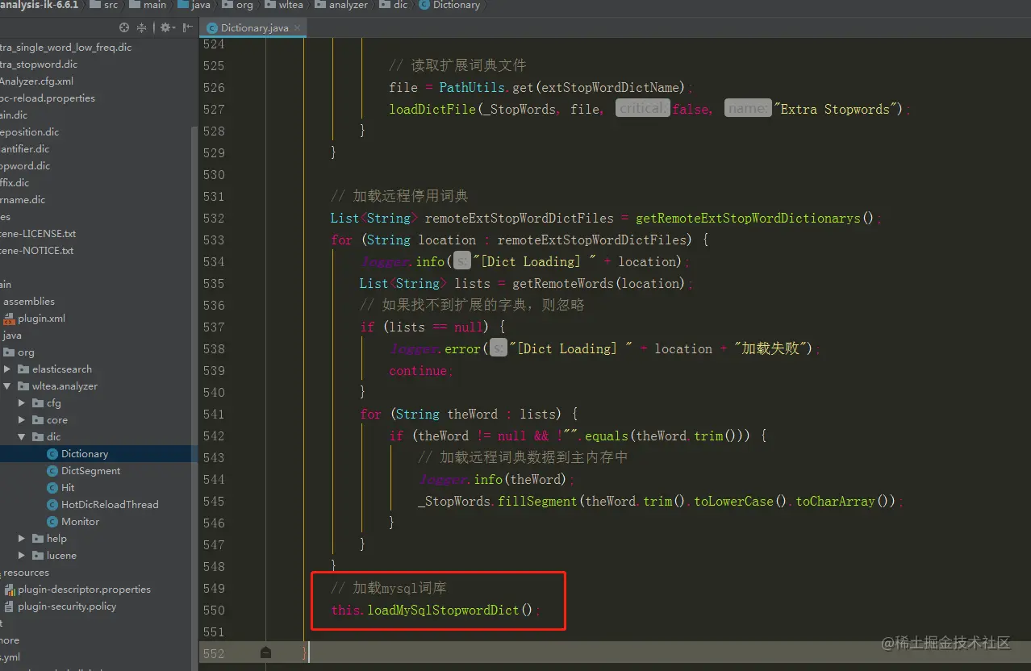Screen dimensions: 1031x671
Task: Click the class icon in Dictionary.java tab
Action: pos(212,27)
